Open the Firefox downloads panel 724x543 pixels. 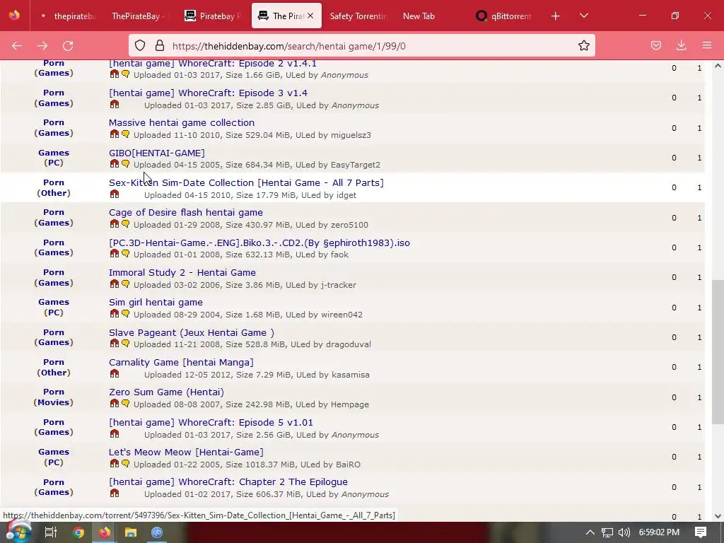click(x=681, y=45)
